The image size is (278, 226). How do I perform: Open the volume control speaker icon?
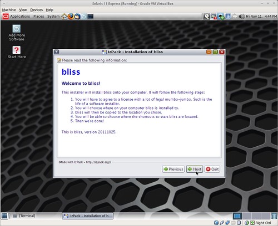tap(242, 17)
